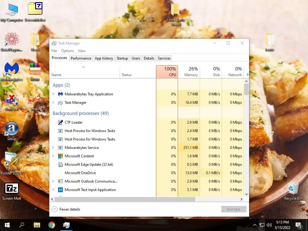Click the Apps (2) group heading

coord(61,85)
